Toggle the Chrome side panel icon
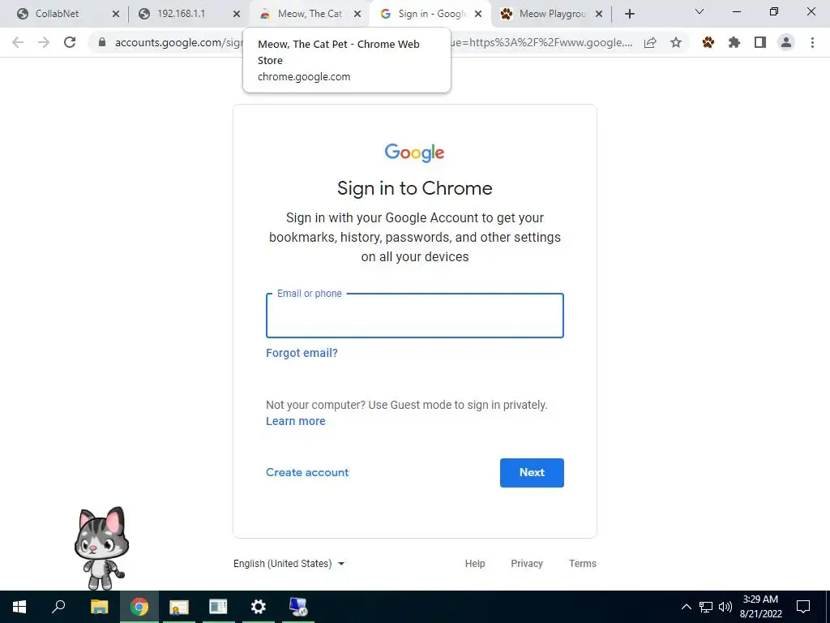Screen dimensions: 830x623 click(x=760, y=42)
